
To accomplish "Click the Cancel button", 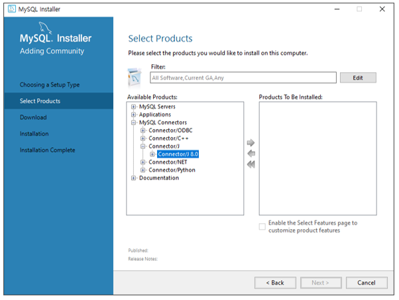I will tap(367, 283).
